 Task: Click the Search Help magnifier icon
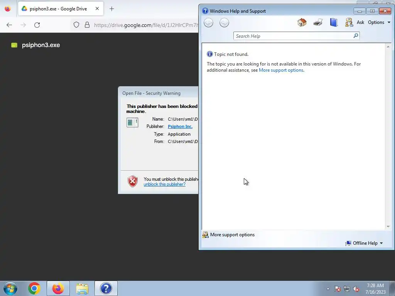356,36
